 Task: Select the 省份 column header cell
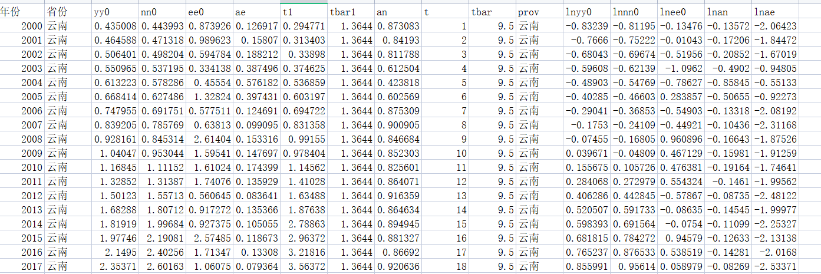(x=68, y=12)
